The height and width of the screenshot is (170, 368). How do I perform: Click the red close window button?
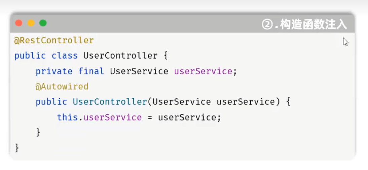19,23
